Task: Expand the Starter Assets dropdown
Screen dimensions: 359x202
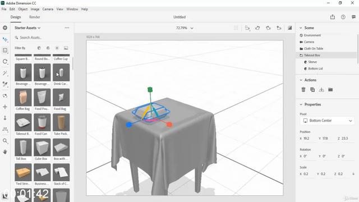Action: pos(27,27)
